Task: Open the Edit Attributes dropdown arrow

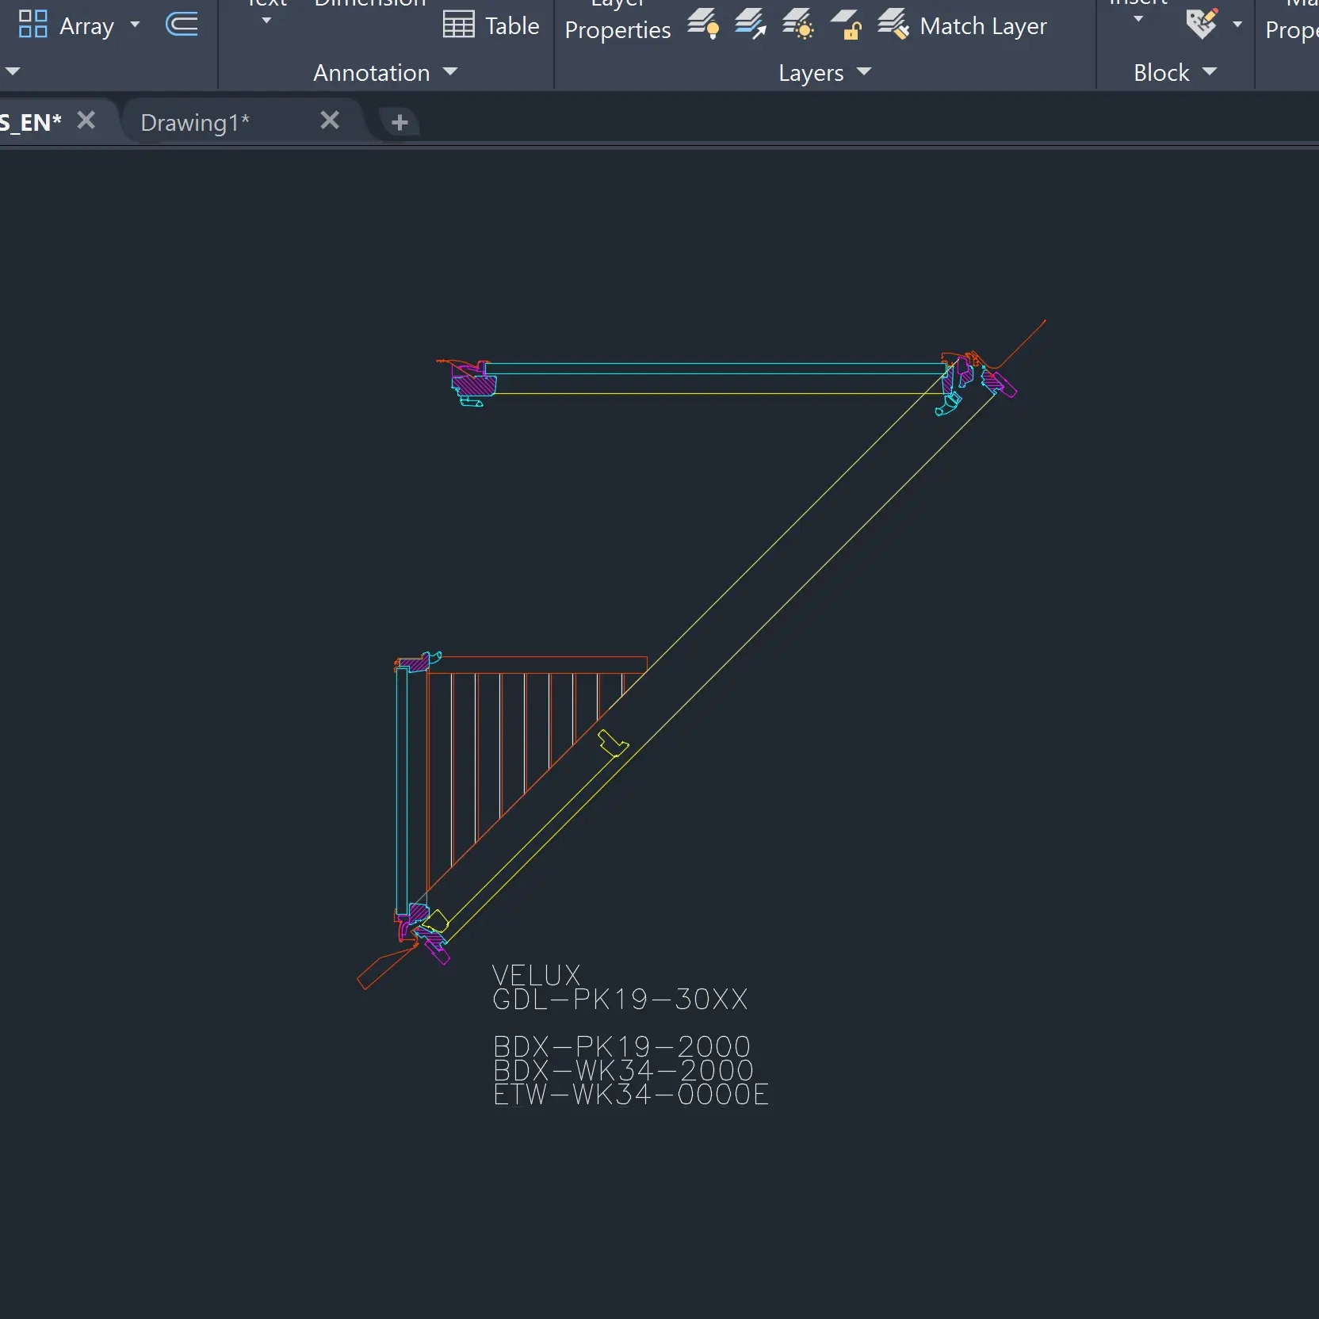Action: coord(1237,25)
